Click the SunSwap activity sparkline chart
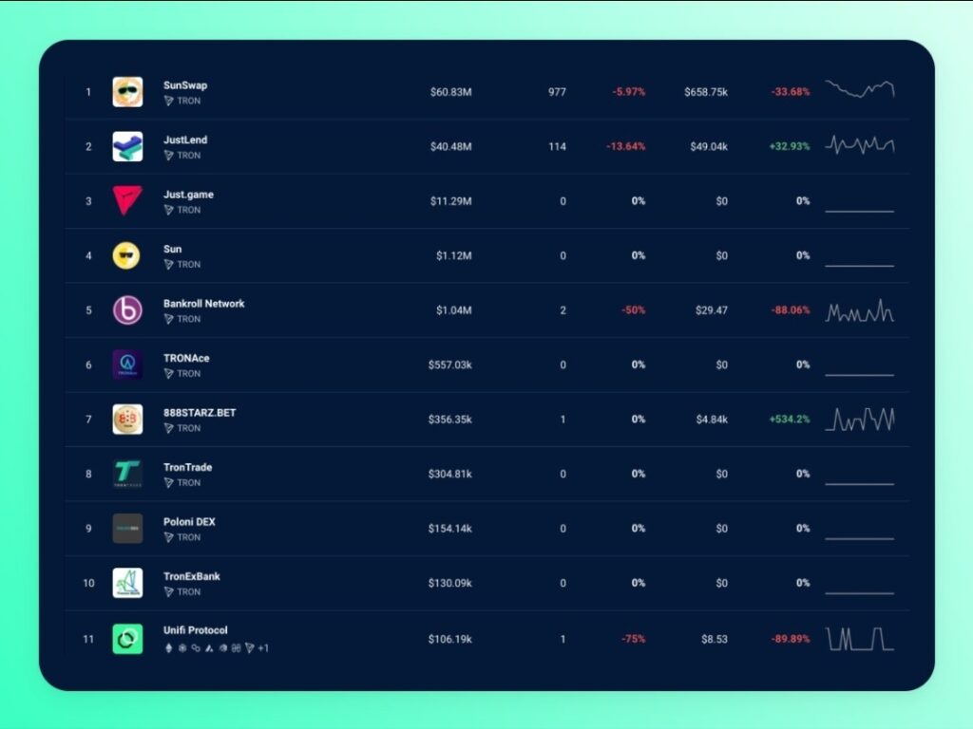 tap(859, 89)
